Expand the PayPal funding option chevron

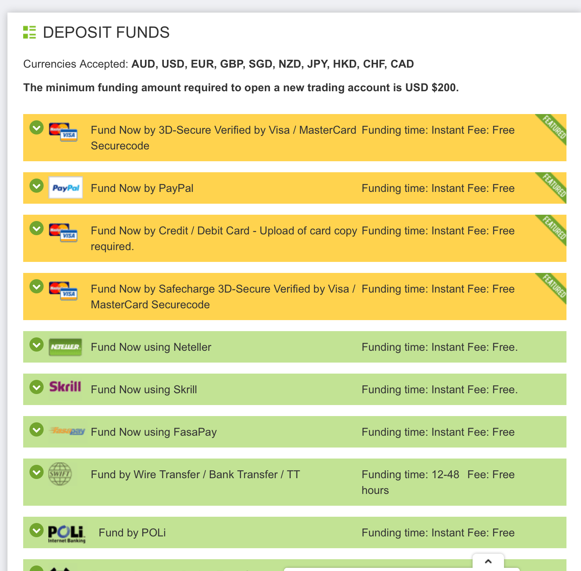[x=37, y=185]
